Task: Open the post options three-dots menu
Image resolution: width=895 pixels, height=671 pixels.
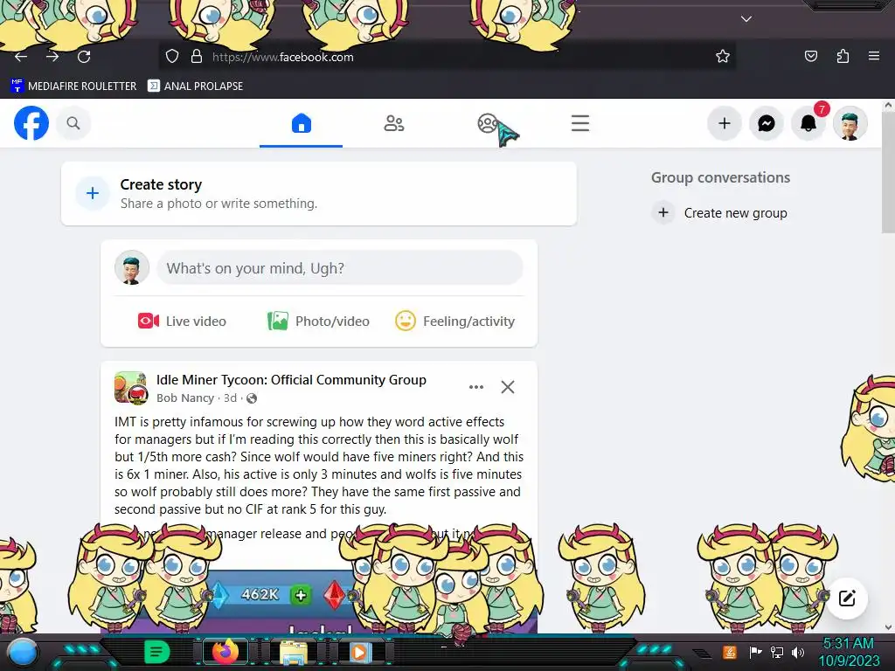Action: [x=476, y=387]
